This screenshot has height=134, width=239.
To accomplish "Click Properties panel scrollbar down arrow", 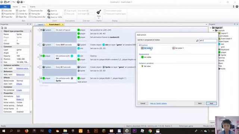I will coord(31,112).
